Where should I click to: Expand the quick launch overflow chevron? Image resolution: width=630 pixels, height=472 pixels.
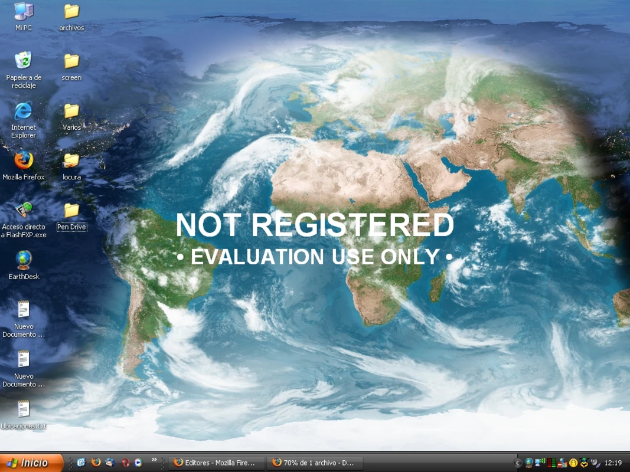tap(154, 460)
